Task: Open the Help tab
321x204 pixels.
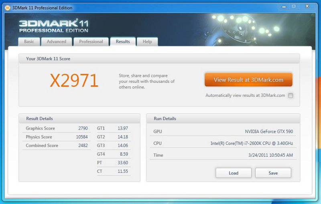Action: pos(147,42)
